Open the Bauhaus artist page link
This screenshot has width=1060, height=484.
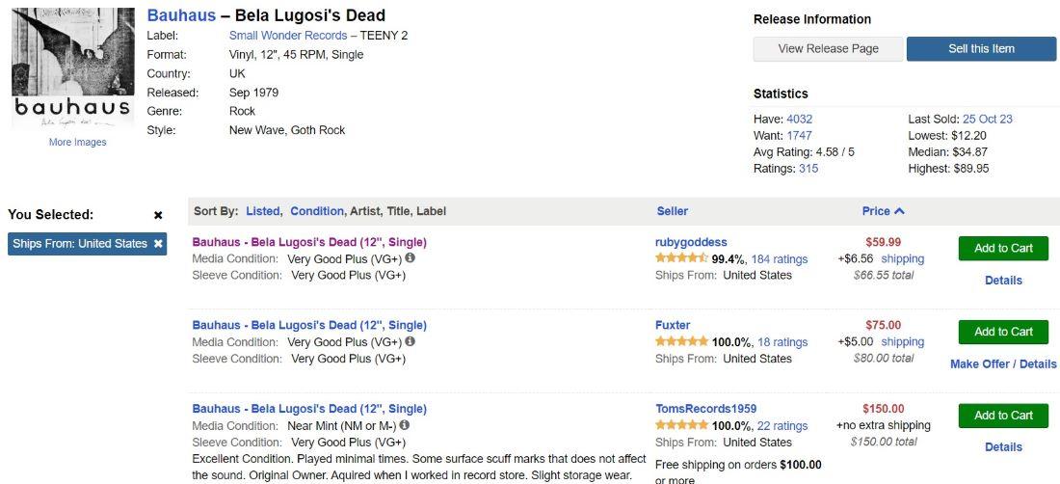coord(181,15)
